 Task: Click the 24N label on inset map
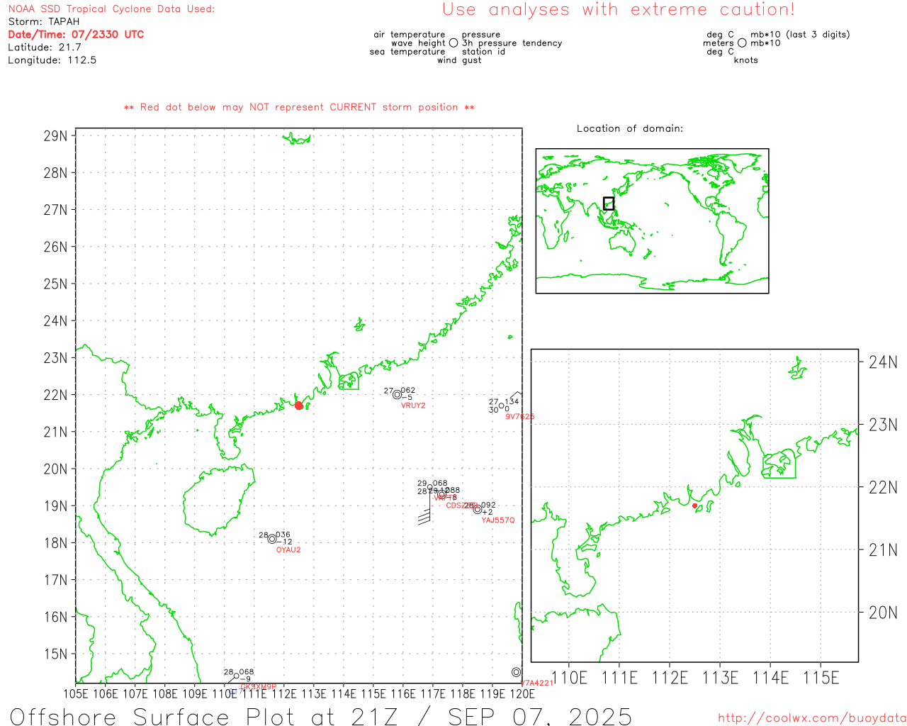[883, 362]
